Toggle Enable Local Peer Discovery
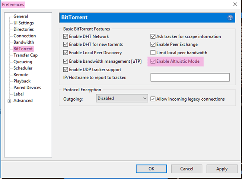242x179 pixels. tap(66, 53)
